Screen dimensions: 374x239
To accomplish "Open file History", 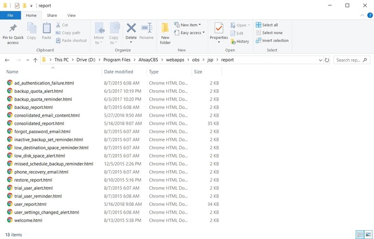I will point(240,41).
